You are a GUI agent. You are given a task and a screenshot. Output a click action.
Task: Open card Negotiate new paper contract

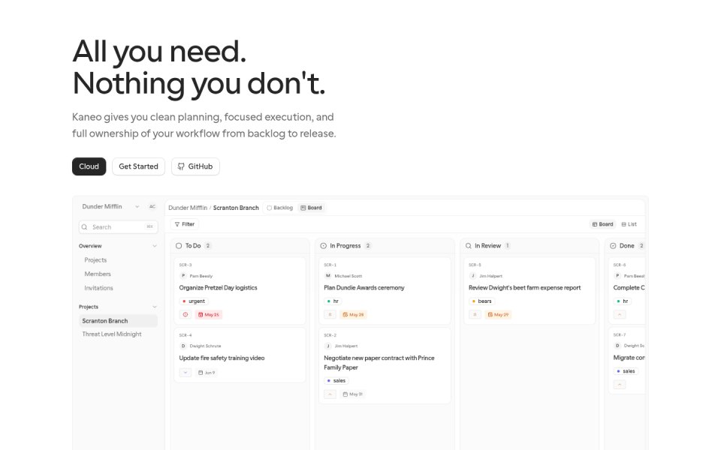click(x=385, y=365)
